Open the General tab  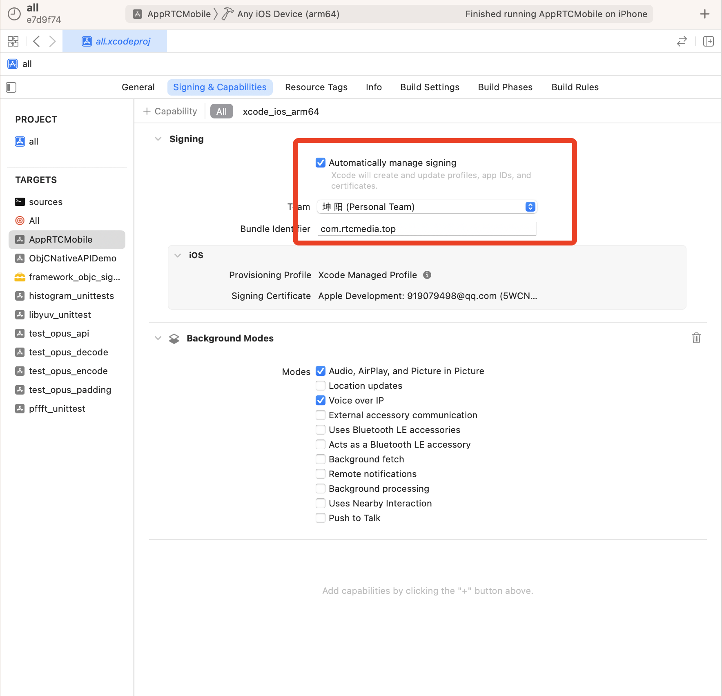coord(138,87)
